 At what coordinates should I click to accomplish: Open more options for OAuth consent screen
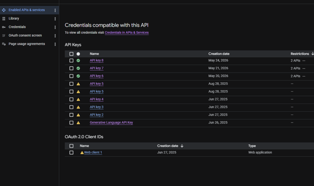pyautogui.click(x=55, y=36)
